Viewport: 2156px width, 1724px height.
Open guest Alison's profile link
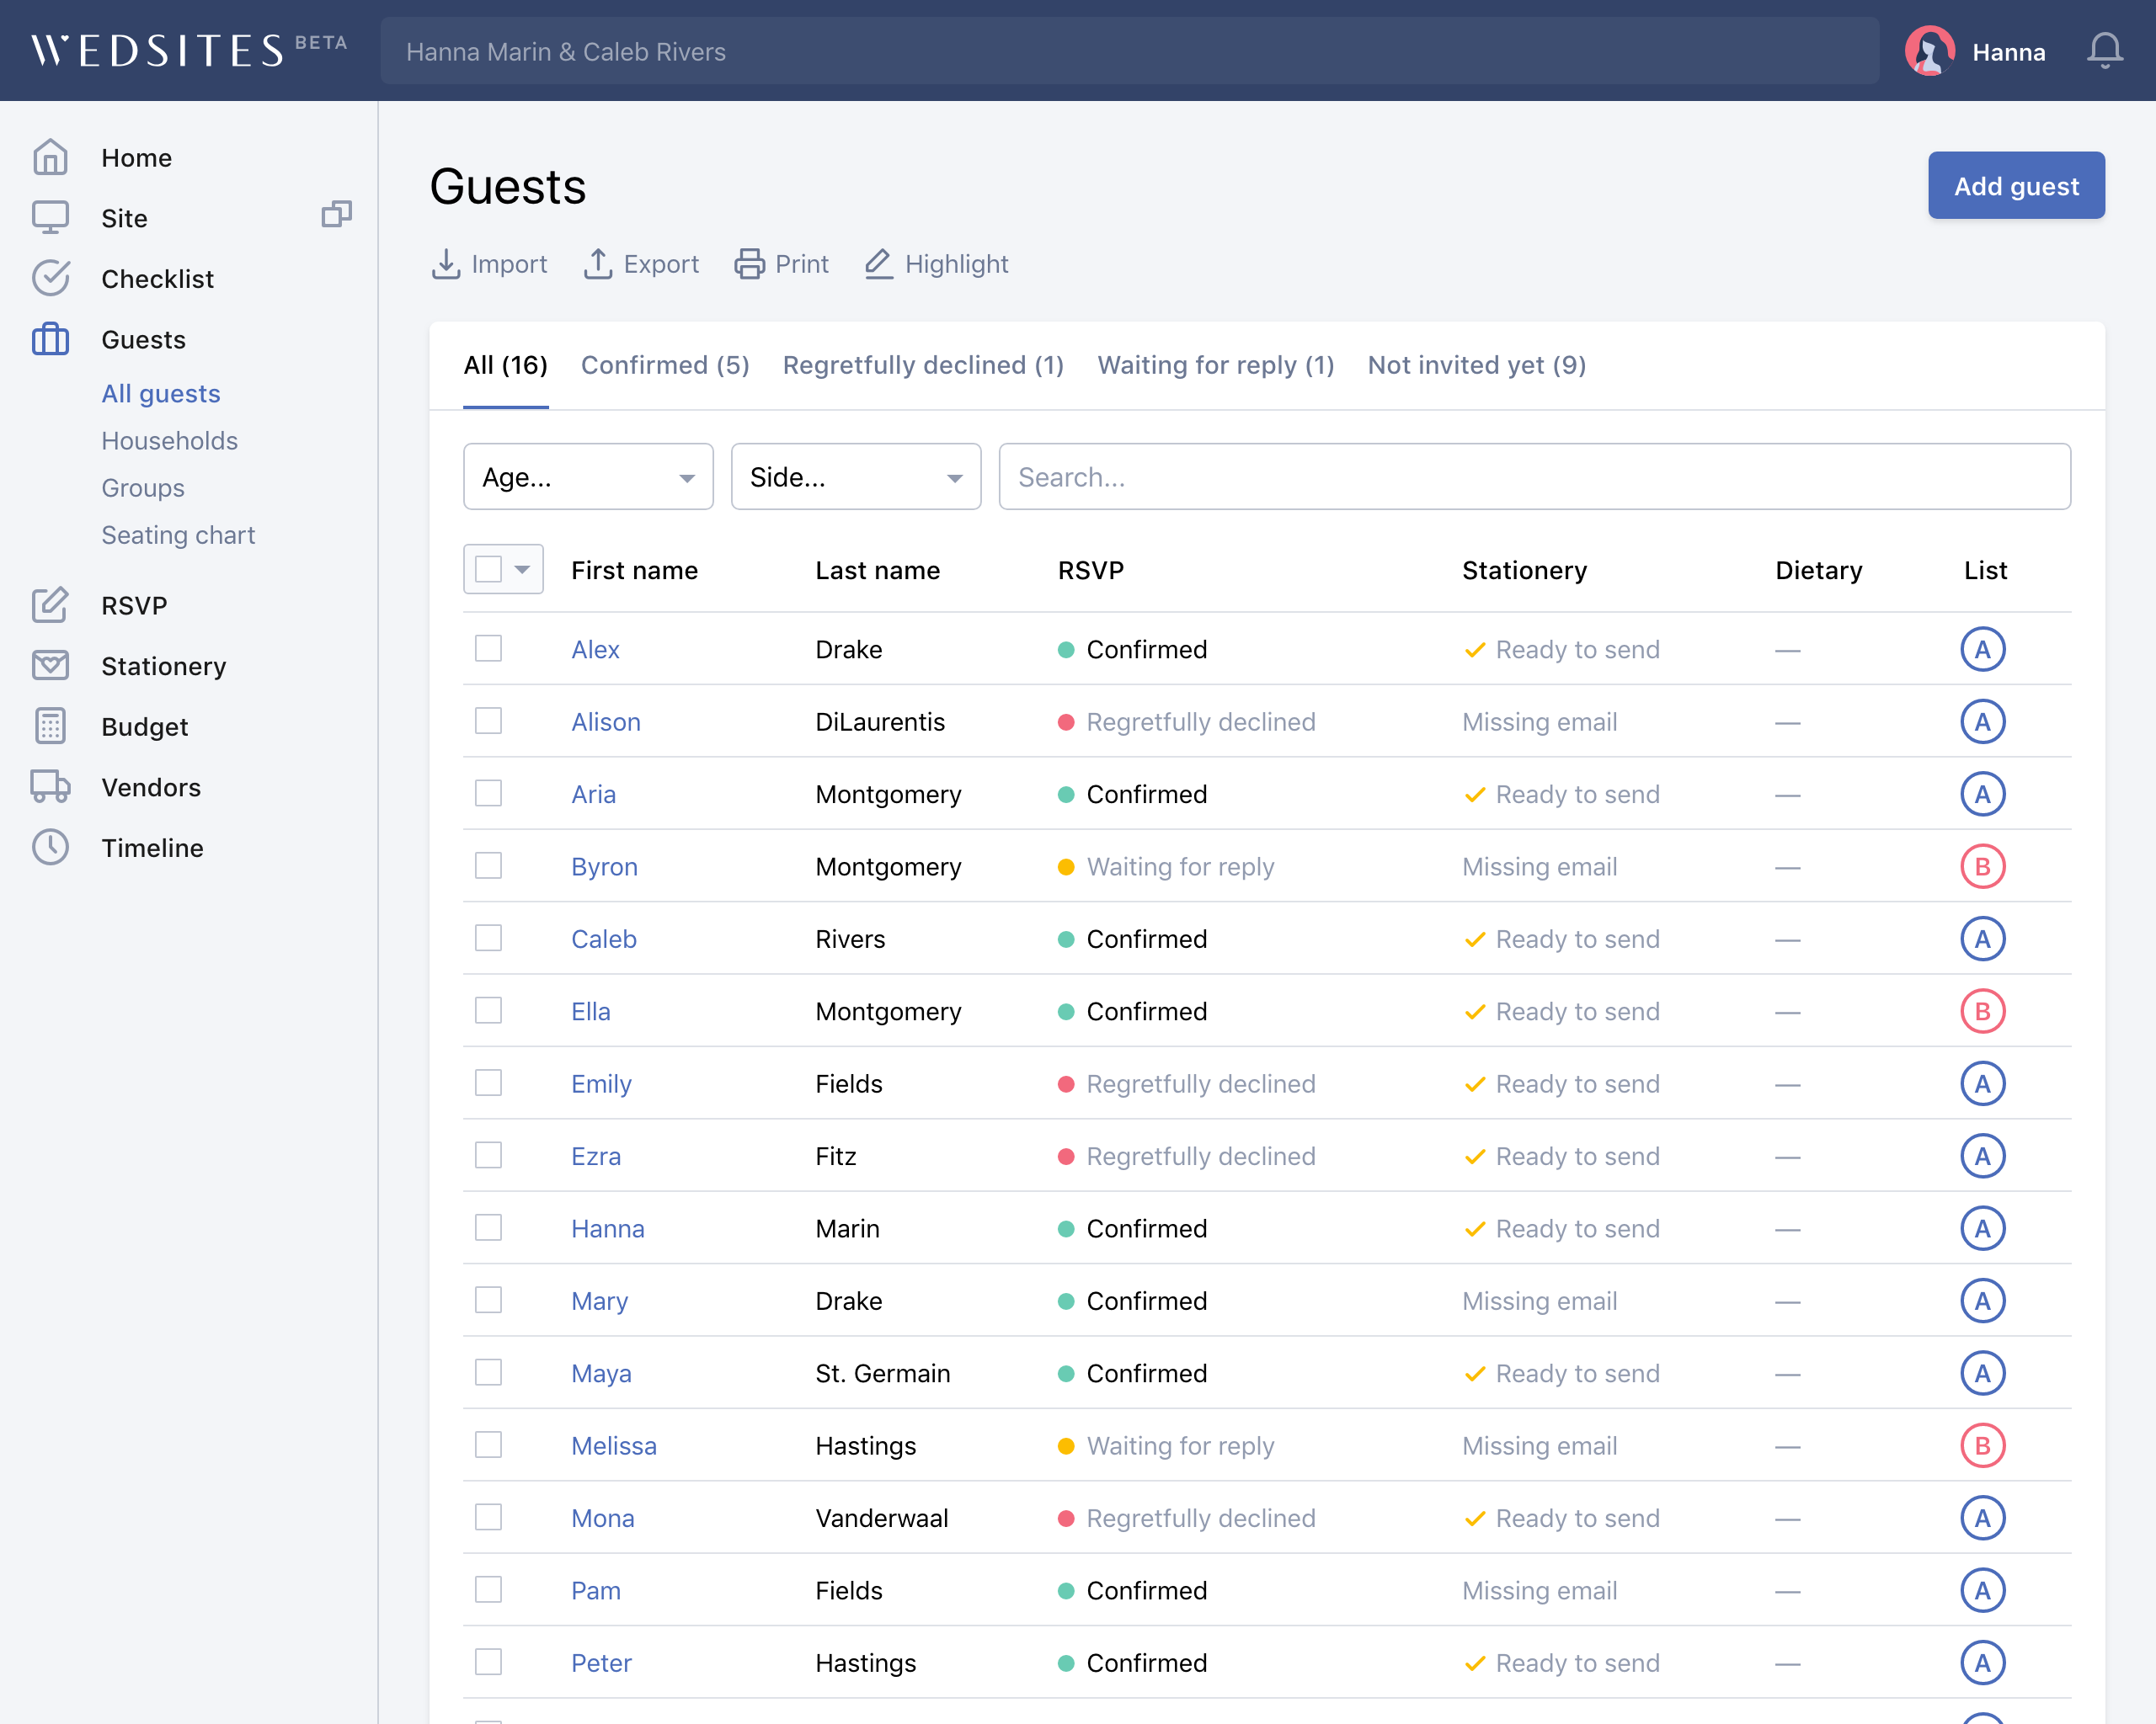tap(606, 721)
